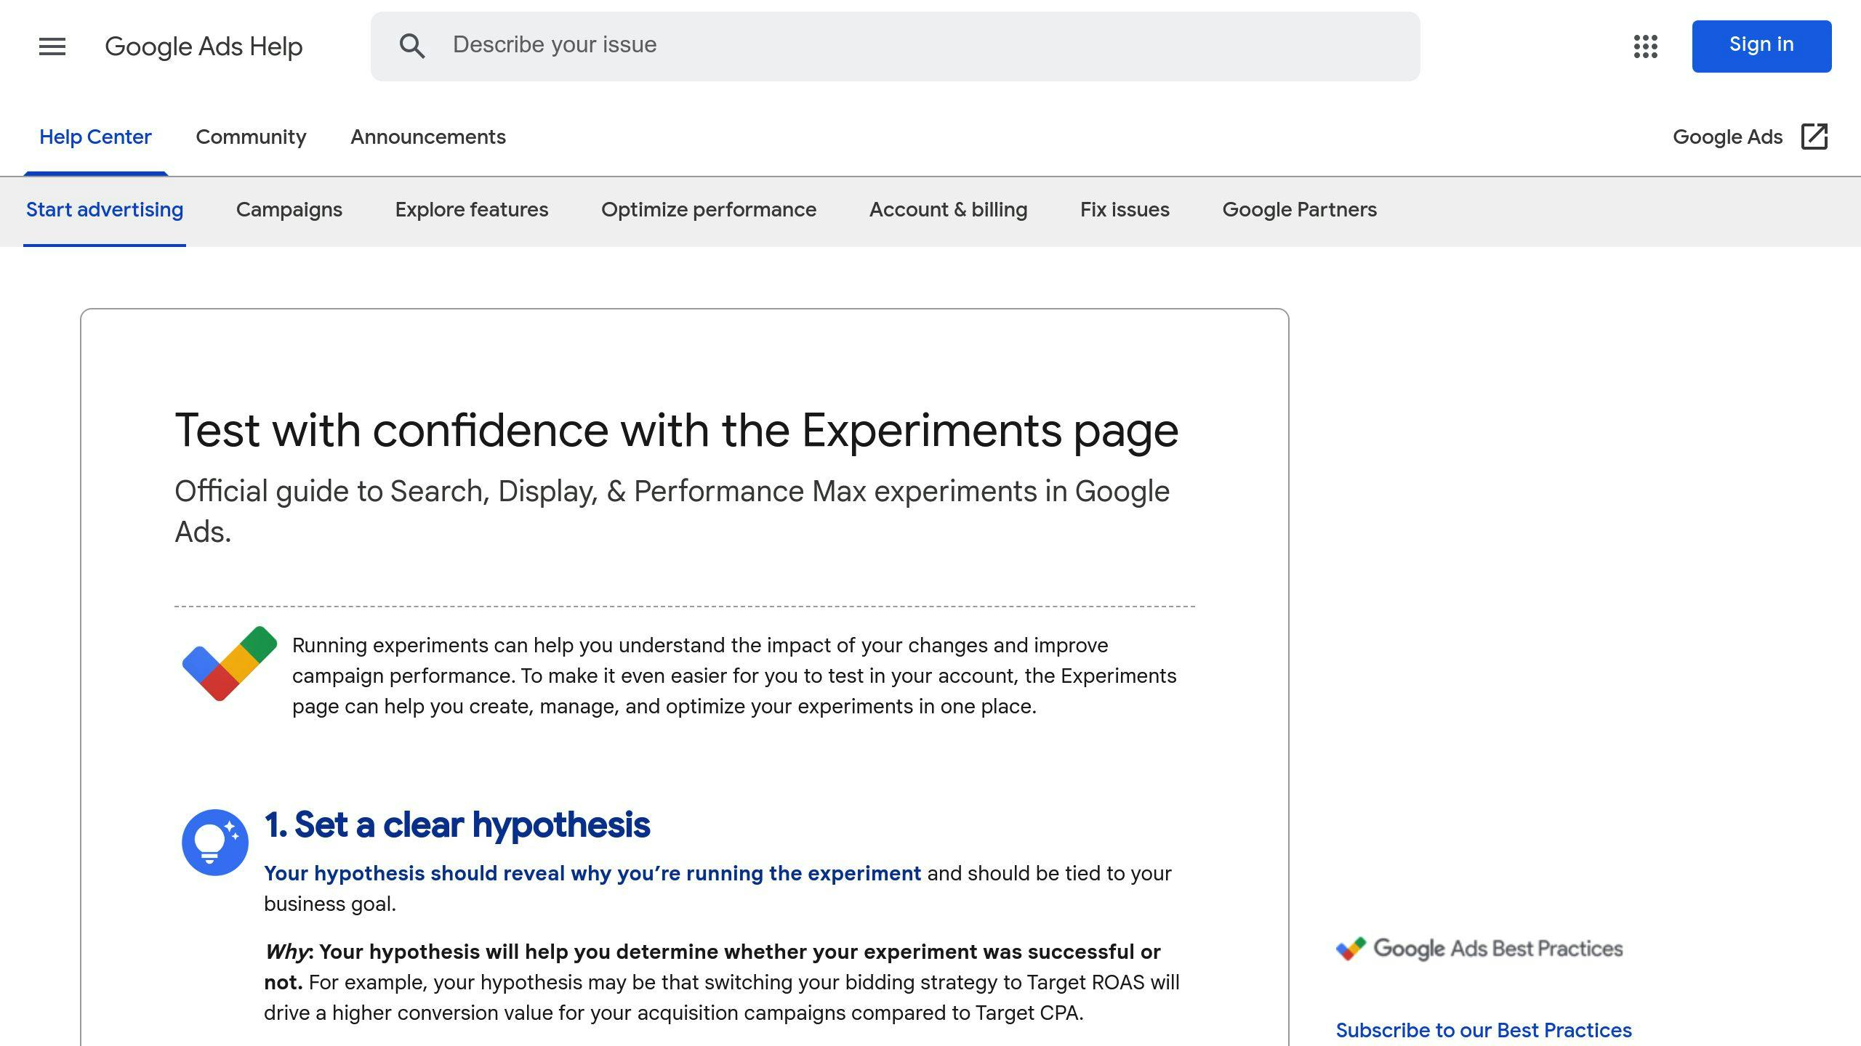Open the hamburger main menu
The width and height of the screenshot is (1861, 1046).
52,46
